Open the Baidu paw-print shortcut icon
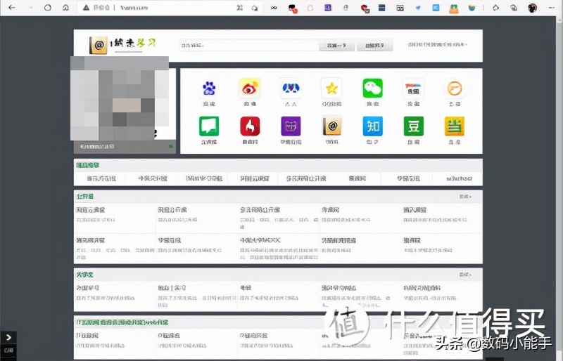This screenshot has height=361, width=563. point(209,88)
